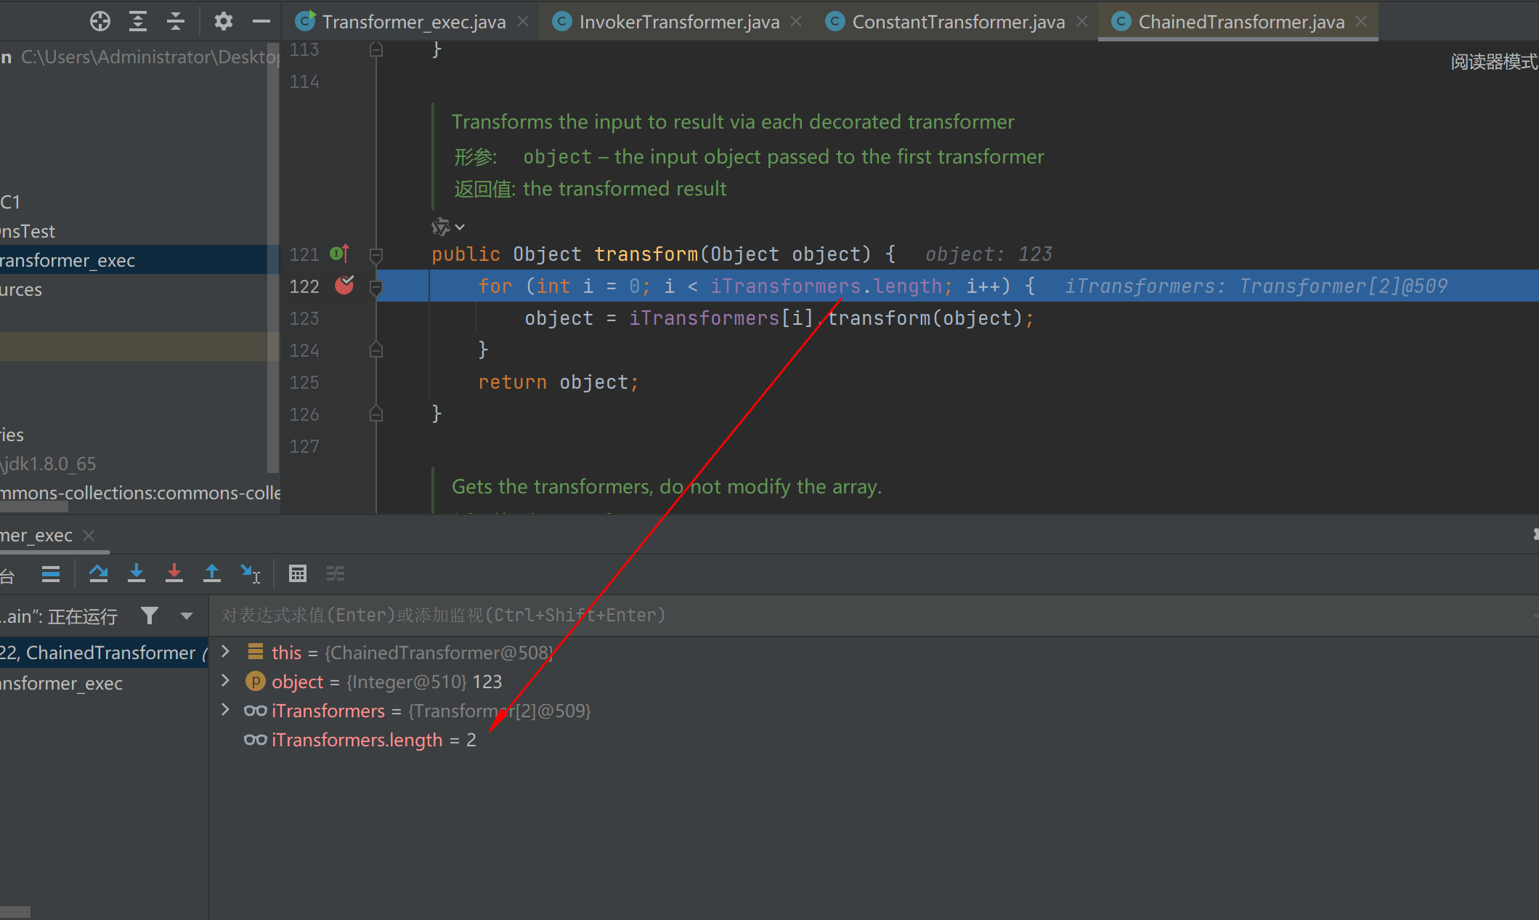Click the 'return object;' code line

pos(558,382)
